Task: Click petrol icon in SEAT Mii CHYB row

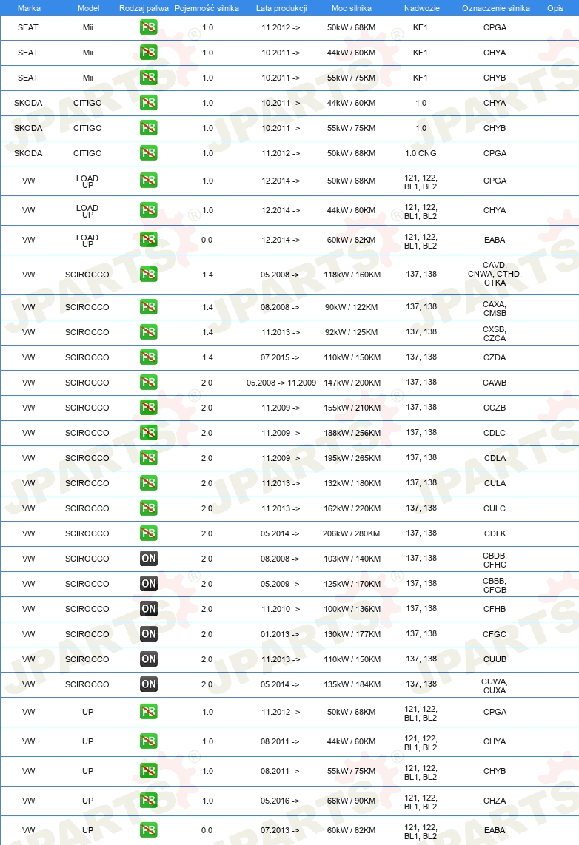Action: (148, 78)
